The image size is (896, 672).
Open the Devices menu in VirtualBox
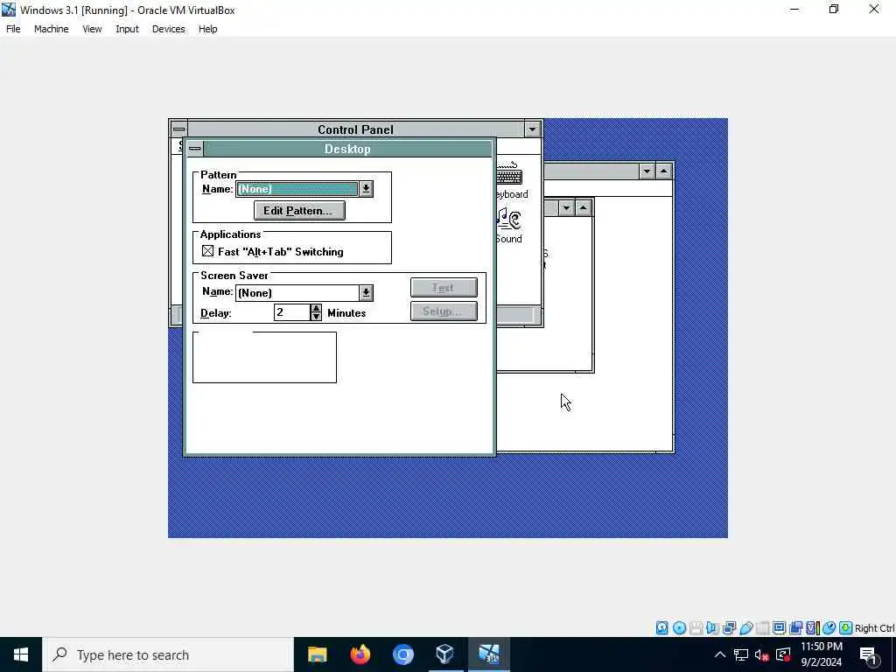tap(169, 29)
